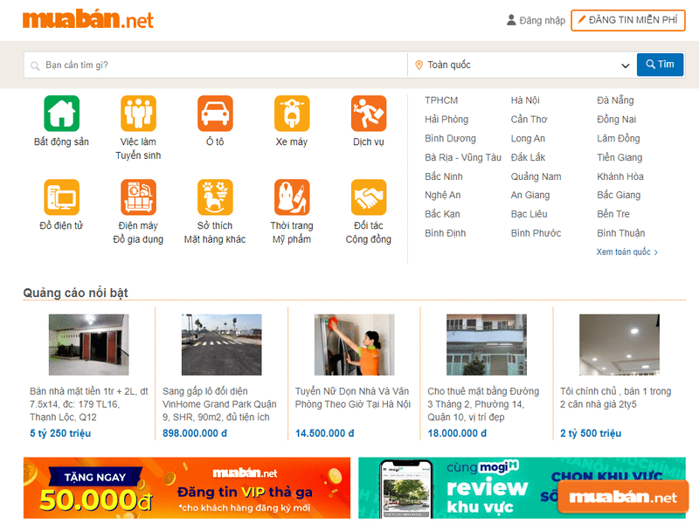Open ad title 'Tôi chính chủ, bán 1 trong 2 căn'
The height and width of the screenshot is (524, 699).
coord(616,398)
